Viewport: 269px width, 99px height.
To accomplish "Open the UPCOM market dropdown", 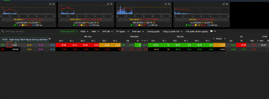I will pyautogui.click(x=107, y=32).
